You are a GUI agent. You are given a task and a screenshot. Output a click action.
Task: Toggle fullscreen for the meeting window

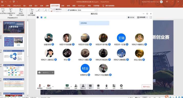tap(151, 17)
